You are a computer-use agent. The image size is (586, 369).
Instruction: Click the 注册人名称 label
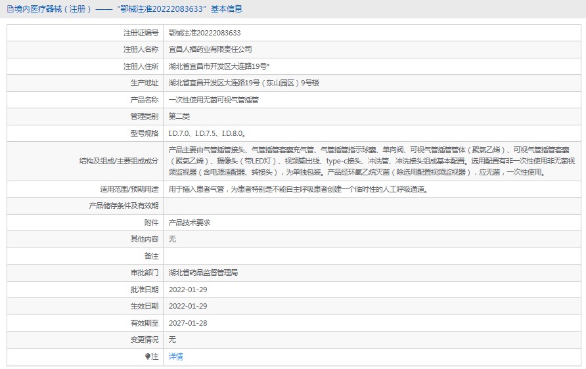pyautogui.click(x=141, y=49)
